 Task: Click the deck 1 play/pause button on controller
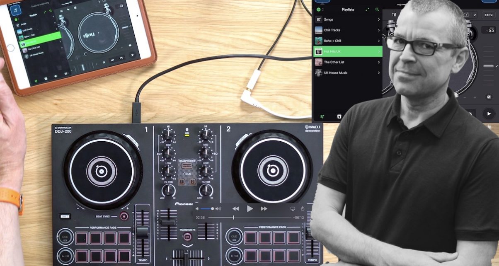pyautogui.click(x=65, y=256)
